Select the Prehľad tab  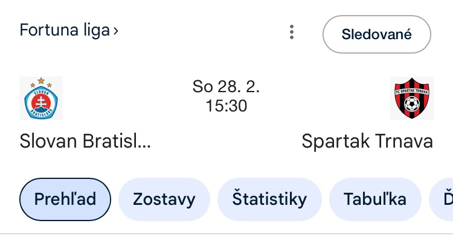65,199
